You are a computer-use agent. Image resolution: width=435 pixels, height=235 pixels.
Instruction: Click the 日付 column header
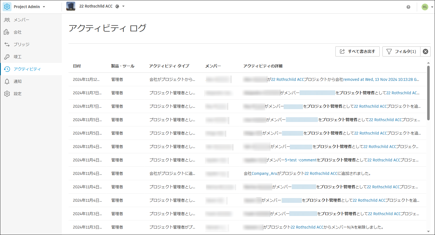pyautogui.click(x=77, y=66)
